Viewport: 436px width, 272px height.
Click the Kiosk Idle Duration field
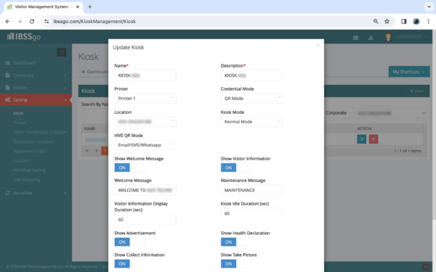coord(251,213)
